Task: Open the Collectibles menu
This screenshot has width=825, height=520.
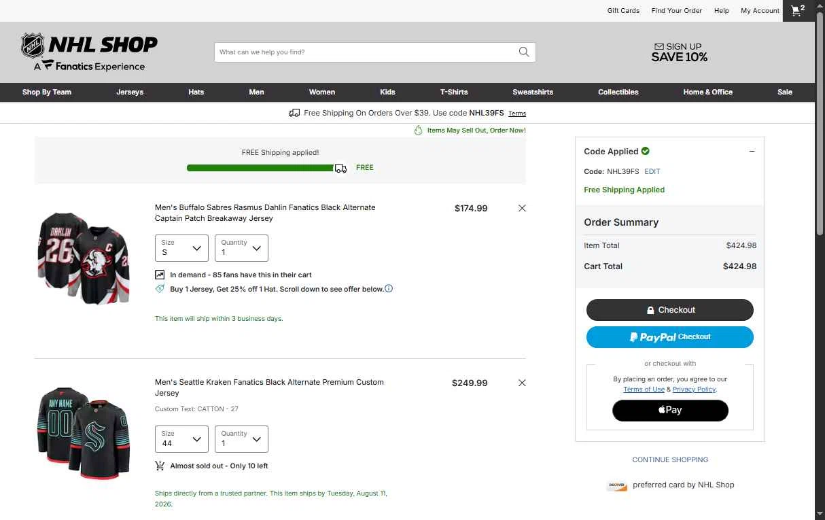Action: pyautogui.click(x=618, y=92)
